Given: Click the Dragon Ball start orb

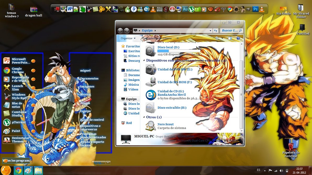Looking at the screenshot, I should (x=6, y=171).
